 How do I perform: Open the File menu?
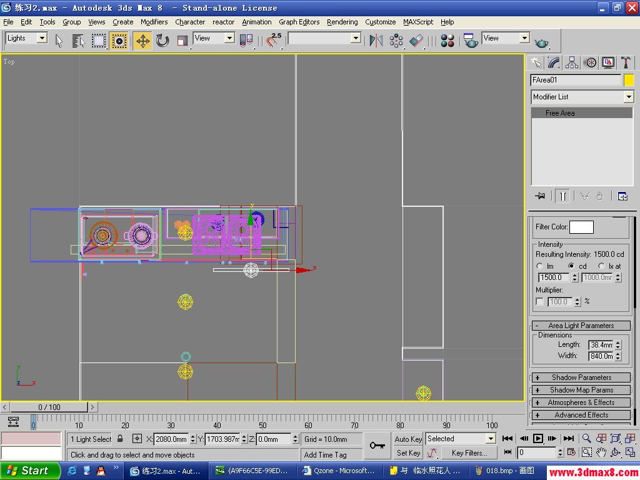pyautogui.click(x=8, y=22)
